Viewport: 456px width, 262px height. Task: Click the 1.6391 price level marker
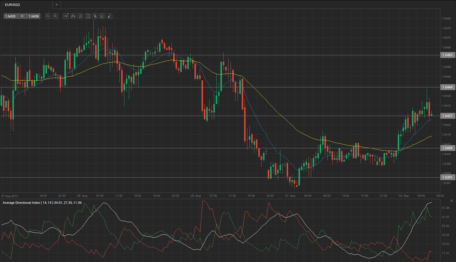coord(447,177)
